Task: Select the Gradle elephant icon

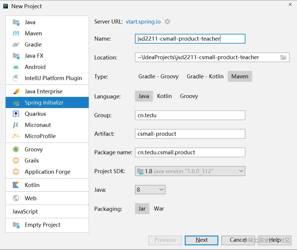Action: click(x=16, y=45)
